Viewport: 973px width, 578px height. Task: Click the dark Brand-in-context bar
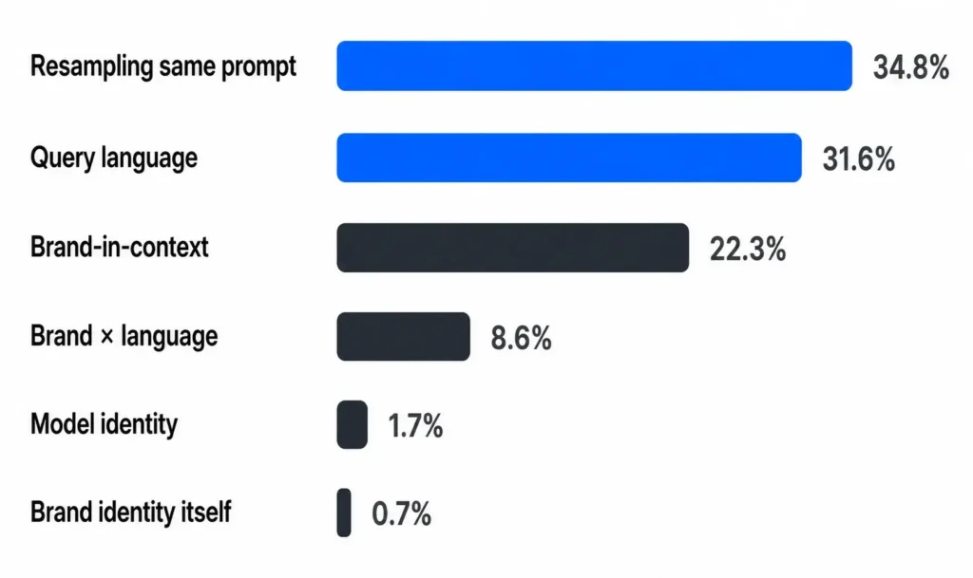[x=512, y=248]
